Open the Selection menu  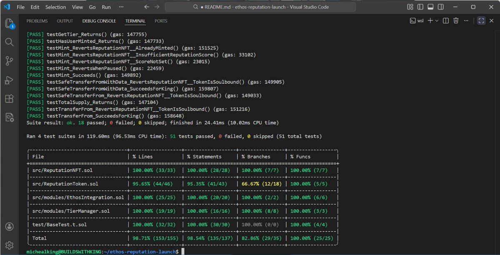(55, 7)
